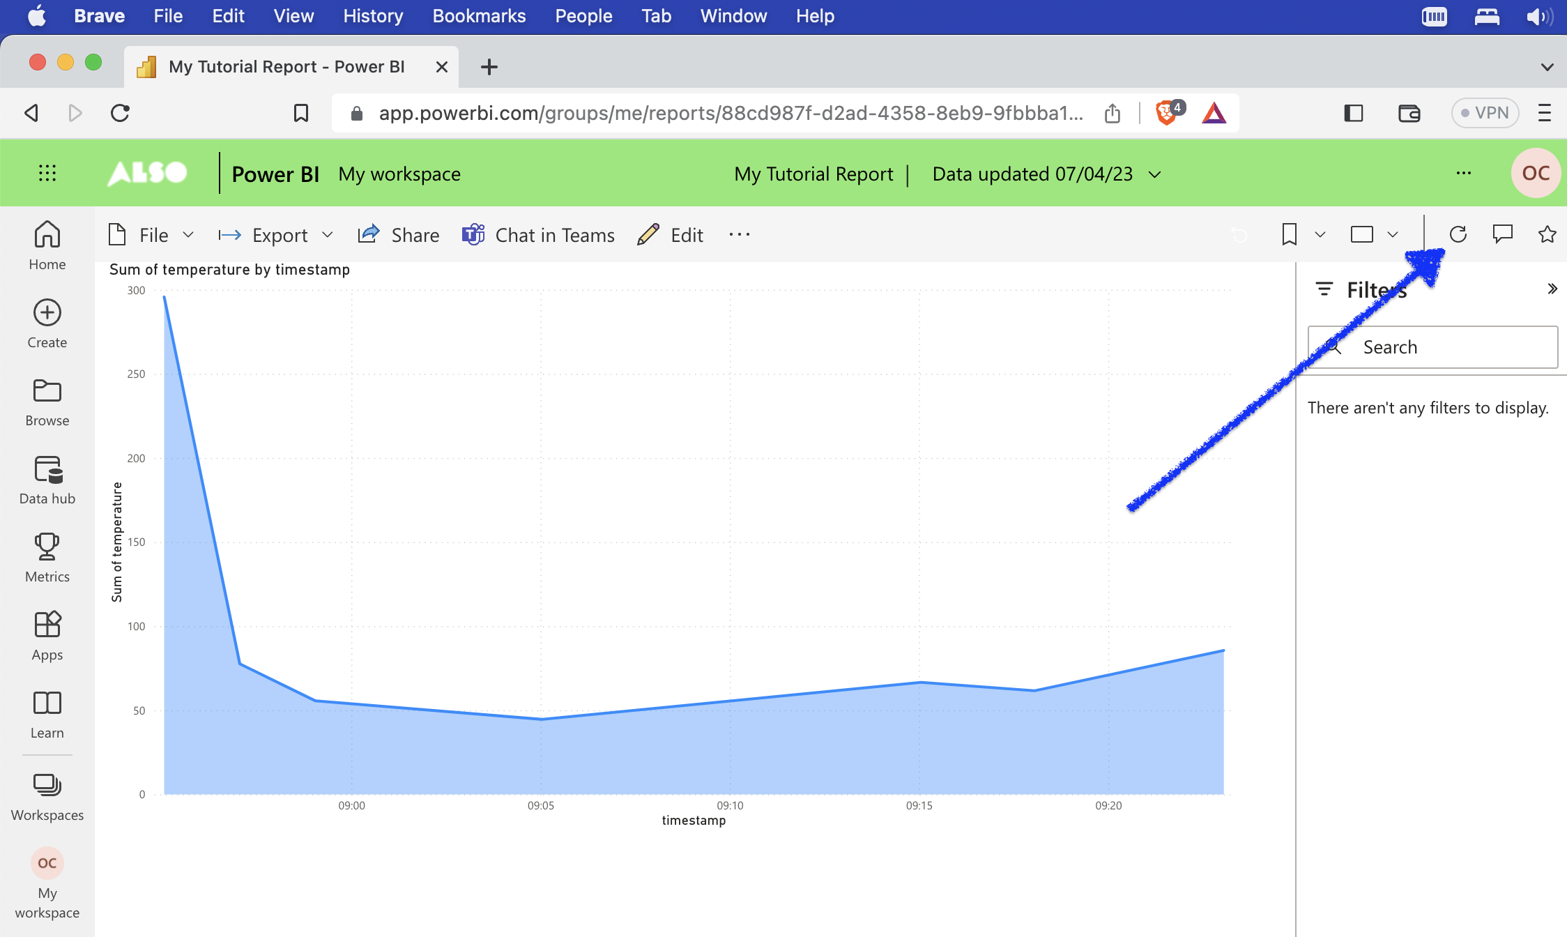Screen dimensions: 1567x937
Task: Open the Bookmarks menu in the menu bar
Action: click(x=479, y=16)
